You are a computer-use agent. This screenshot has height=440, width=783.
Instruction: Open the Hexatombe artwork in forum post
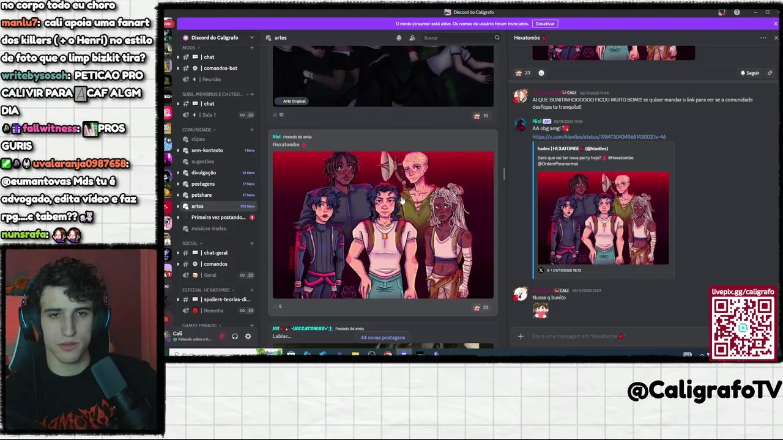point(383,225)
